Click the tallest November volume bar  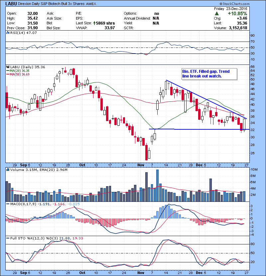[157, 186]
